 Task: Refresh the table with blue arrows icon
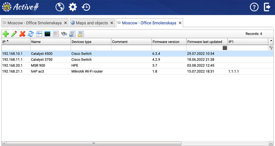[x=31, y=34]
